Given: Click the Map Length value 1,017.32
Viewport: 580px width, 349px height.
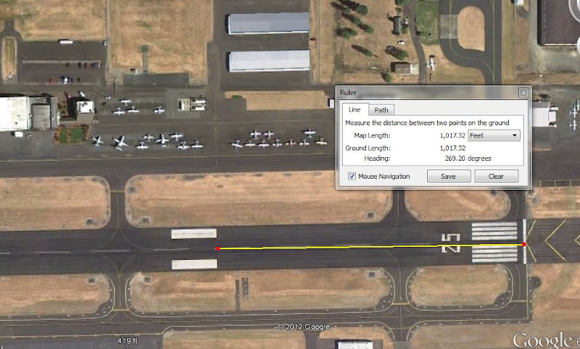Looking at the screenshot, I should pos(452,135).
